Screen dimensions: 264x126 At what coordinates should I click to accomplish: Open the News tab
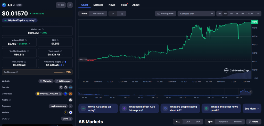pos(112,5)
